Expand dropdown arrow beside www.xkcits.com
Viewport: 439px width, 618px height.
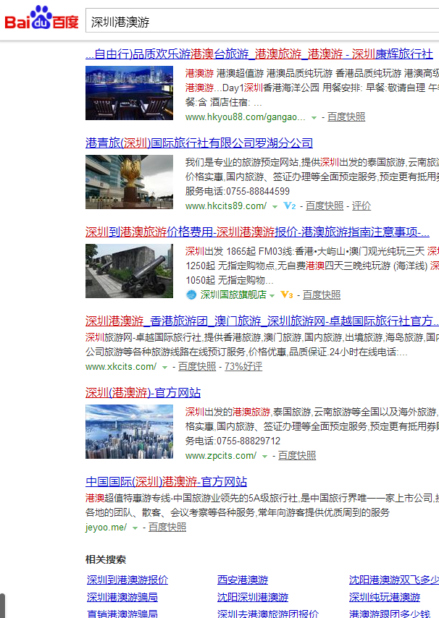(165, 368)
